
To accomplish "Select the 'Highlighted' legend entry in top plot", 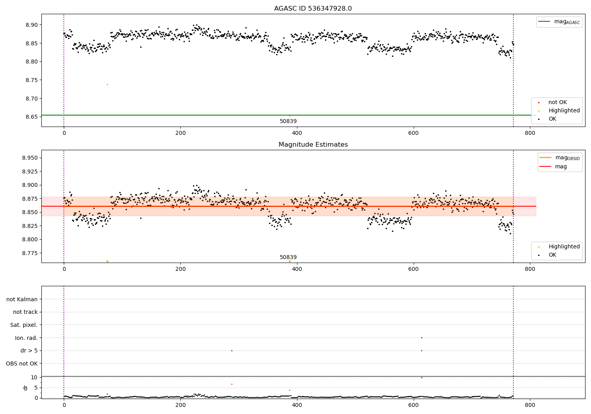I will click(x=559, y=111).
